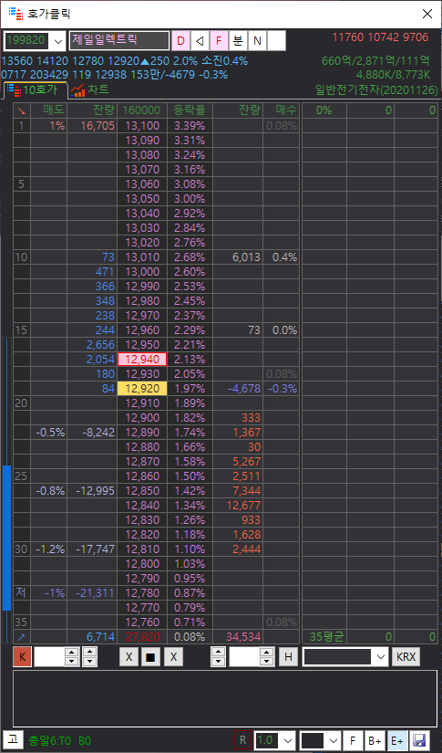This screenshot has height=753, width=442.
Task: Toggle the E+ button
Action: [397, 740]
